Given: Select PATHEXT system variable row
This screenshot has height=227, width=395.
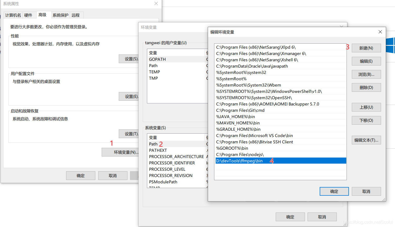Looking at the screenshot, I should [178, 150].
